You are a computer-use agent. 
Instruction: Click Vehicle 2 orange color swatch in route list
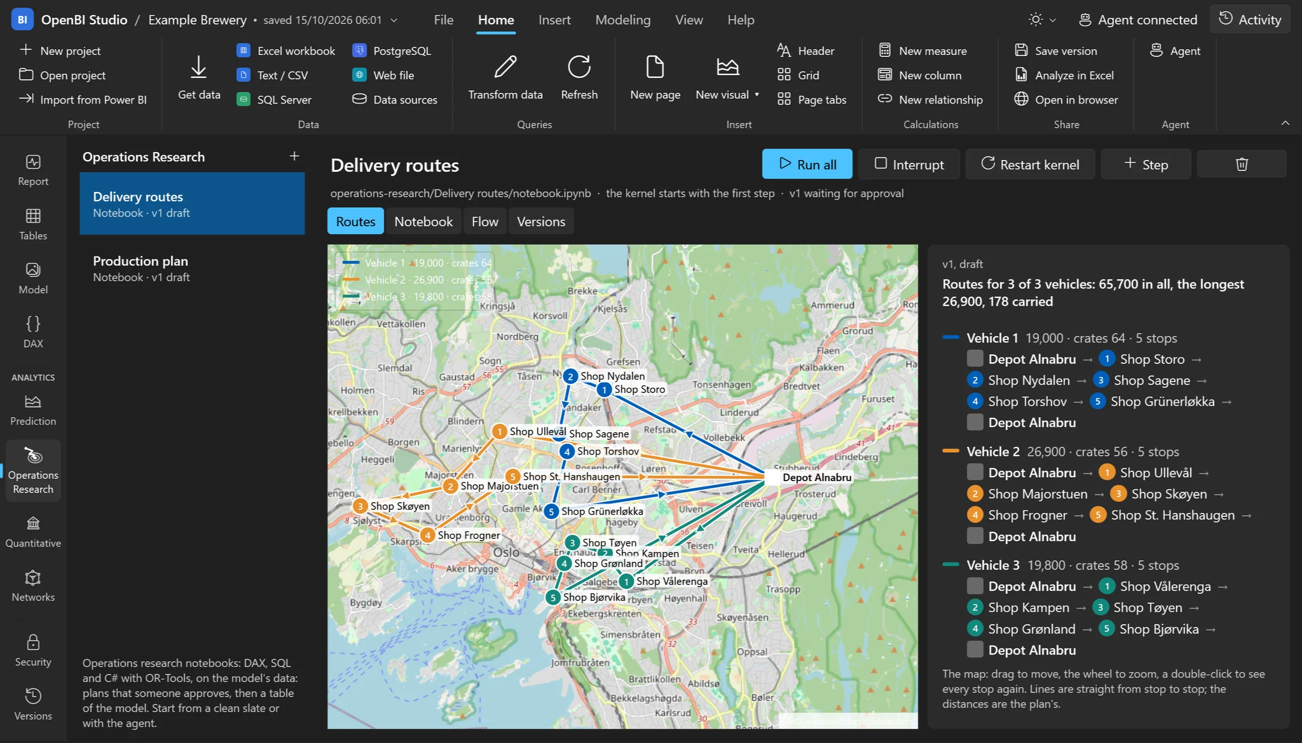coord(950,451)
